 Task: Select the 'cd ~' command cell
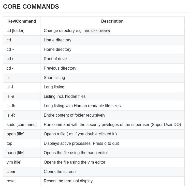pos(22,50)
